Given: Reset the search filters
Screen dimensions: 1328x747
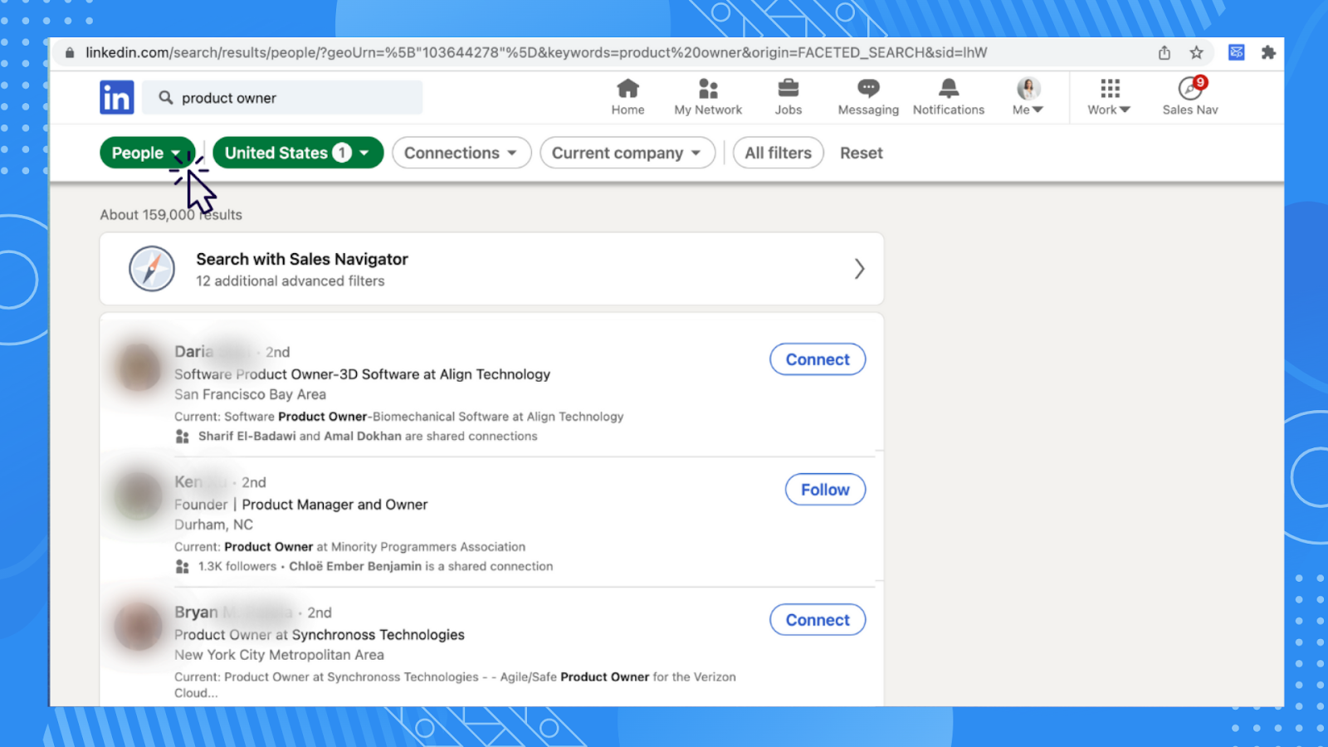Looking at the screenshot, I should pyautogui.click(x=862, y=153).
